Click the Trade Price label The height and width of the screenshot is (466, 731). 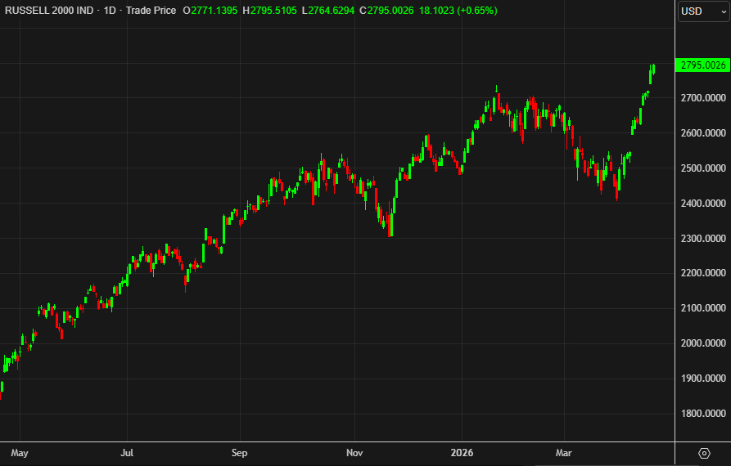151,11
